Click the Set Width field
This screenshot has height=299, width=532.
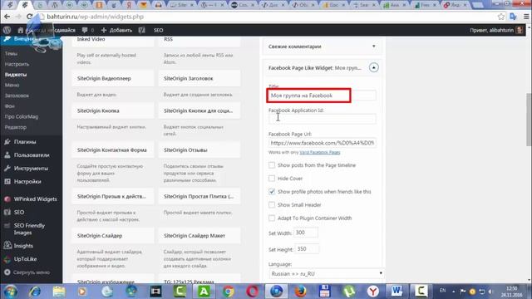(x=306, y=233)
